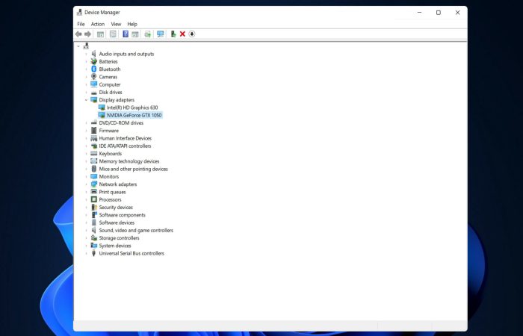Collapse the root computer tree node
The height and width of the screenshot is (336, 523).
pyautogui.click(x=78, y=46)
